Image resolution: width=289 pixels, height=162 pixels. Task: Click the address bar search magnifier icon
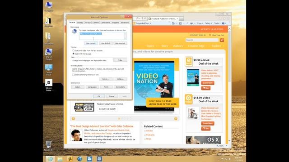coord(137,18)
